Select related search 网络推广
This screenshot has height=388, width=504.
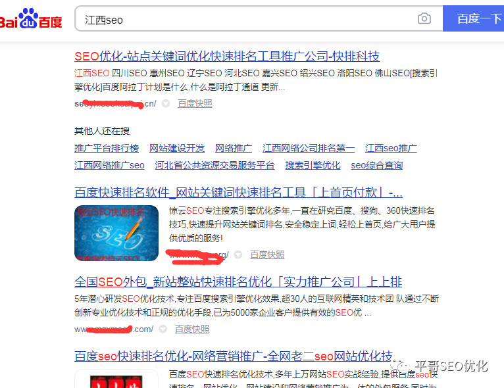(234, 148)
